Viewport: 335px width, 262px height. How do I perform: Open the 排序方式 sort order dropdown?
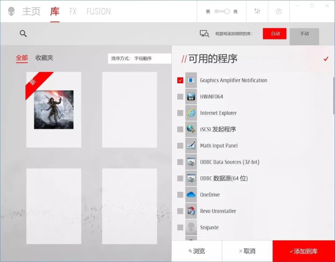(x=140, y=58)
